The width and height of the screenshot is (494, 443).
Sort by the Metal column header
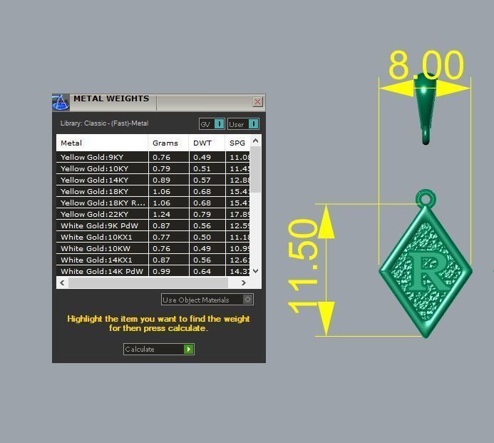[x=102, y=143]
